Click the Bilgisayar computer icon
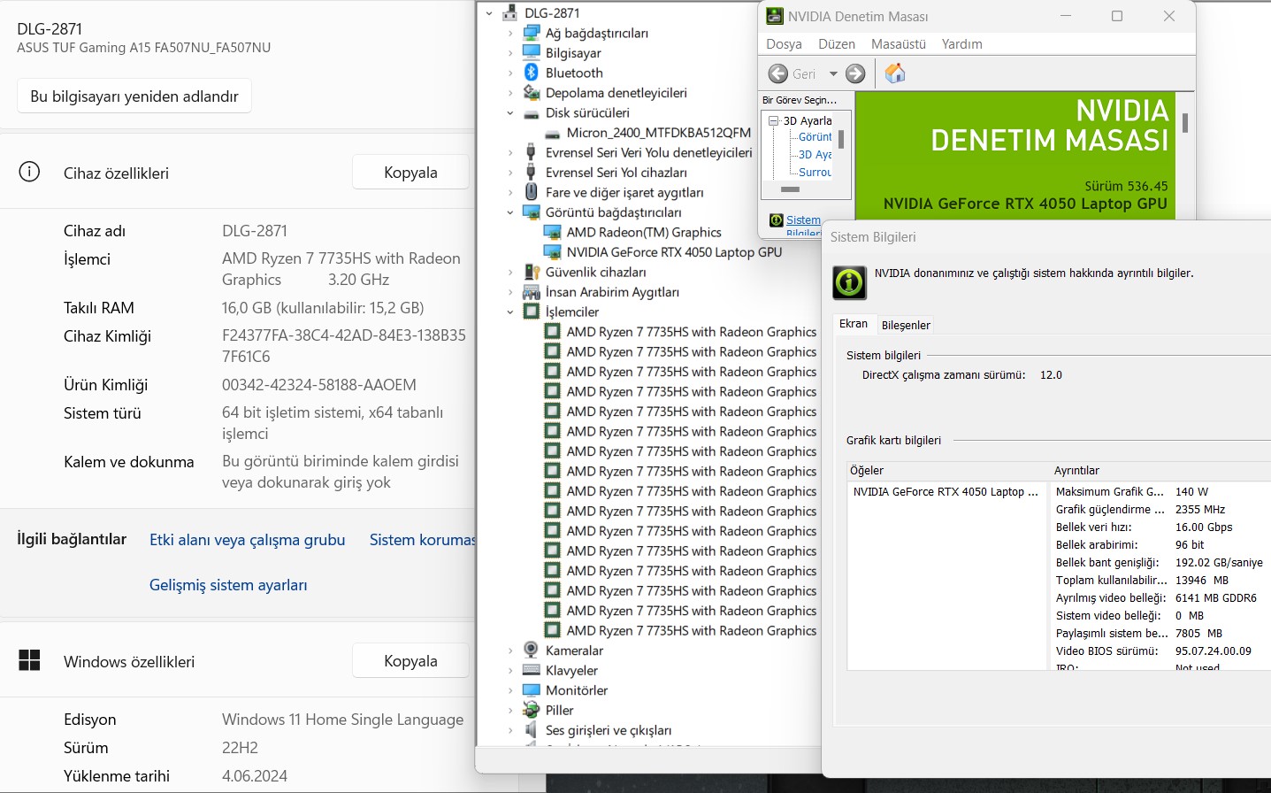 532,53
